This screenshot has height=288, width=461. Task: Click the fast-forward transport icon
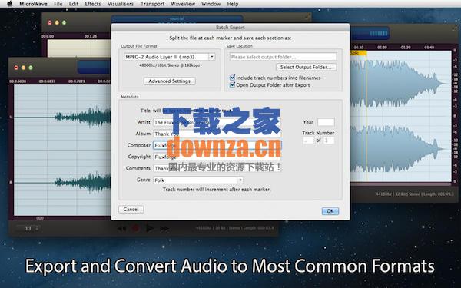164,228
